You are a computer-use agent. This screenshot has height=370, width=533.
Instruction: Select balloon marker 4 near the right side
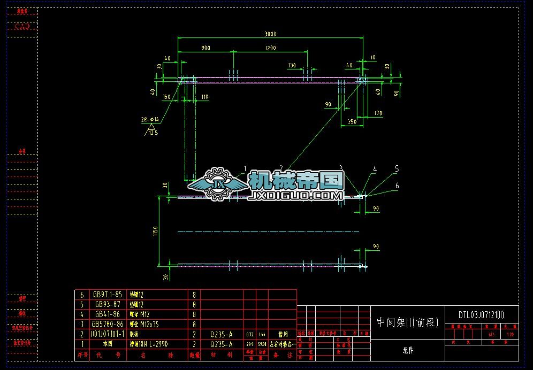point(375,168)
